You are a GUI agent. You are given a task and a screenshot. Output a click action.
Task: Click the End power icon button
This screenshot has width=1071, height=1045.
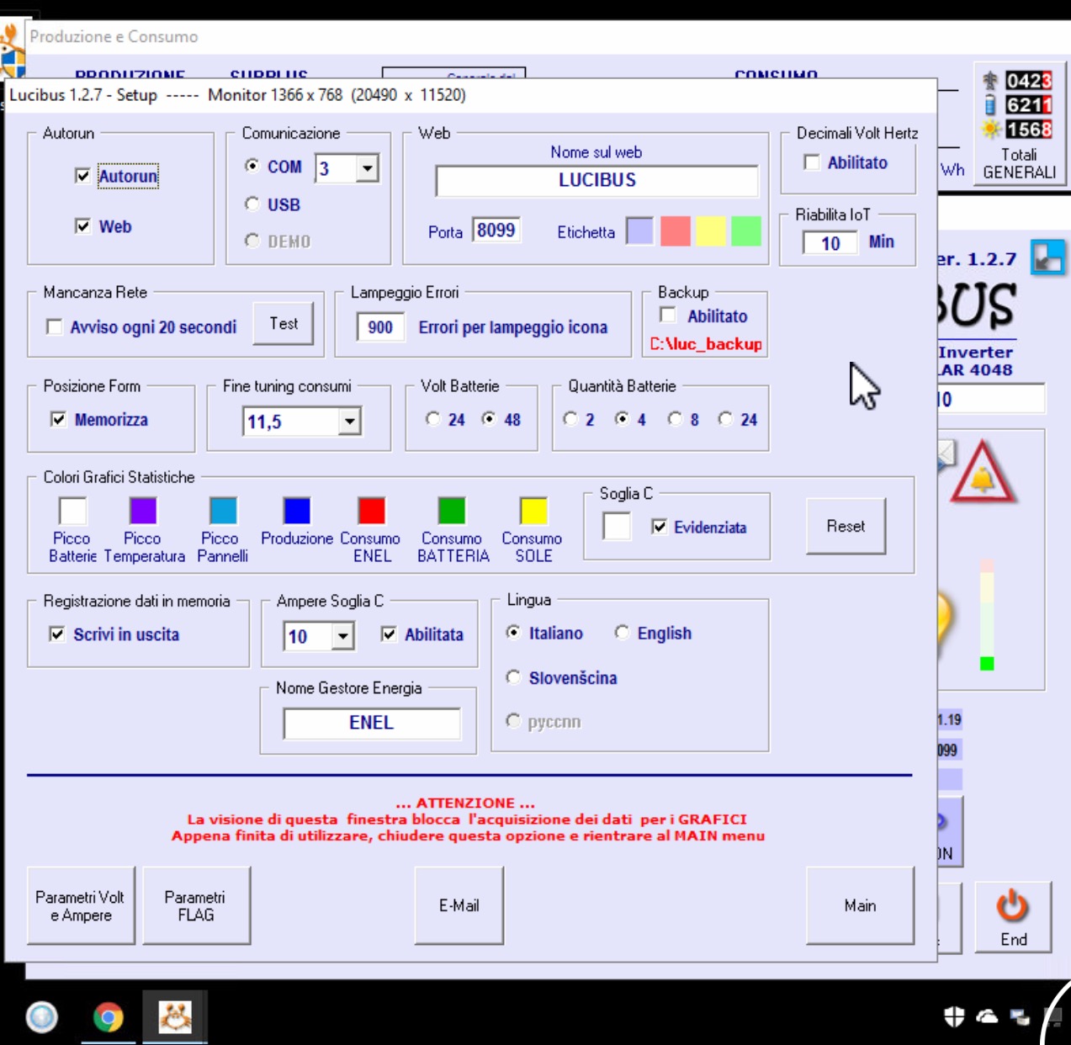pyautogui.click(x=1013, y=917)
